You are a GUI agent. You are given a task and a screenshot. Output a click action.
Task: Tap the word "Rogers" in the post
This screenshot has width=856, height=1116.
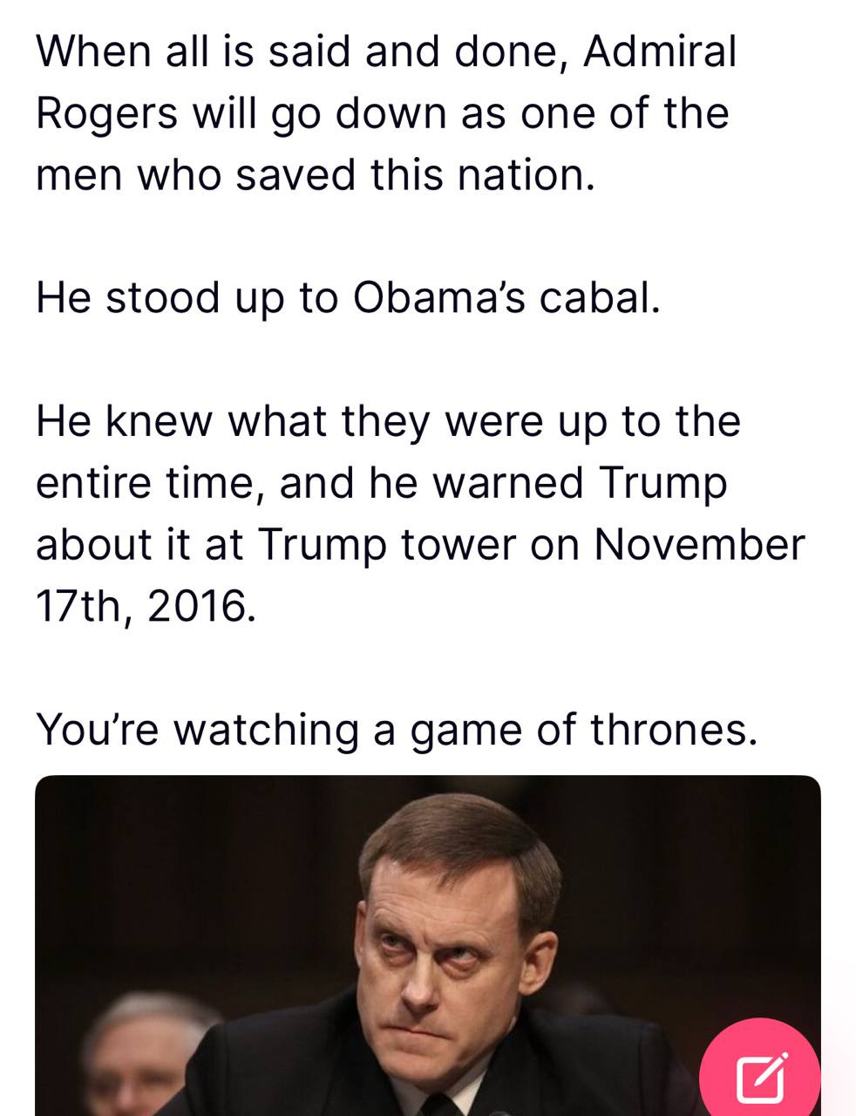(106, 113)
